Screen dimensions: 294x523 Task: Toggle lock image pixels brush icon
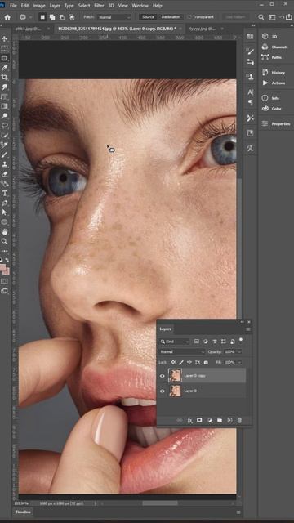(x=181, y=362)
